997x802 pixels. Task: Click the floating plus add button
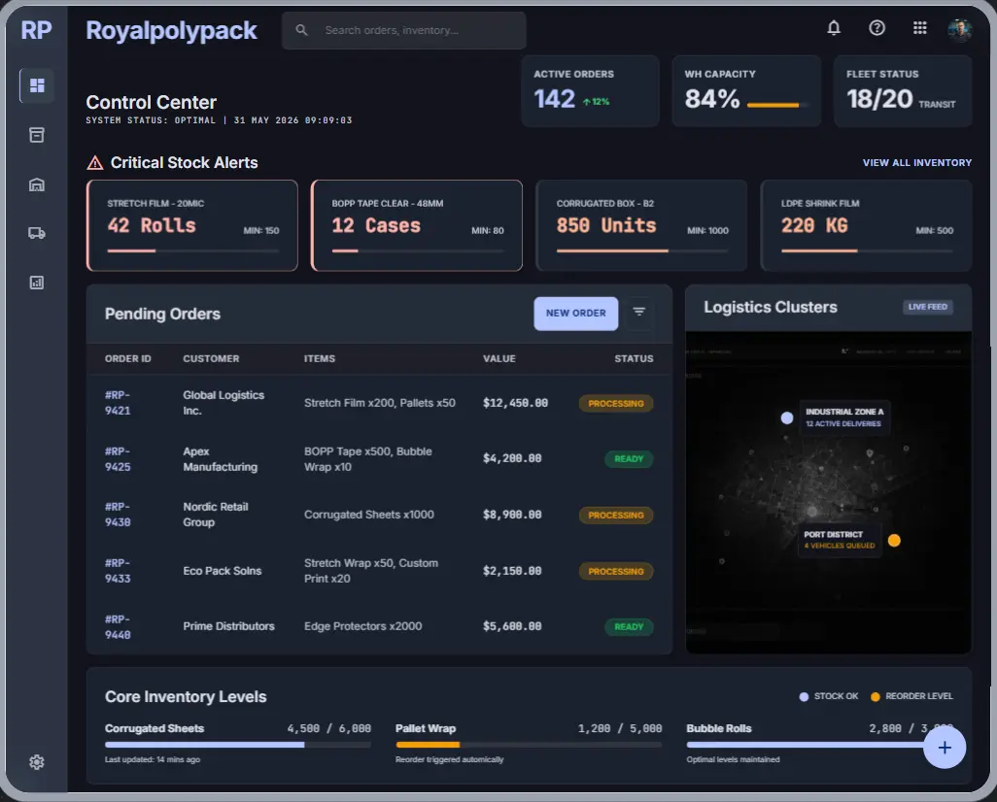pyautogui.click(x=945, y=748)
